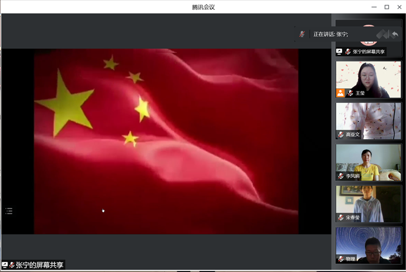Click the screen share icon on 张宁的屏幕共享 tile

tap(339, 51)
